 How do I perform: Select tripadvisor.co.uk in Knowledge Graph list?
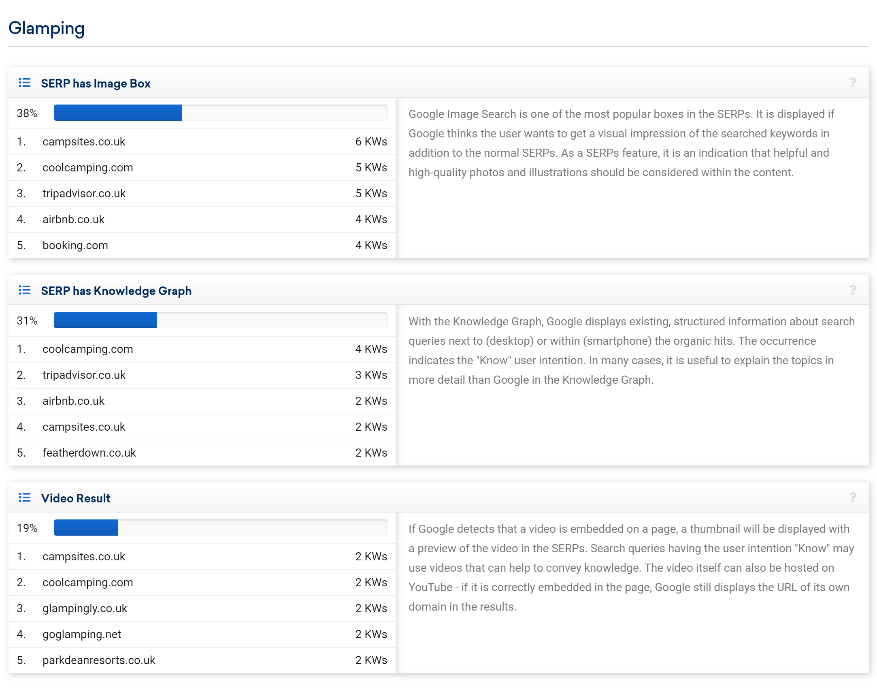[x=84, y=375]
